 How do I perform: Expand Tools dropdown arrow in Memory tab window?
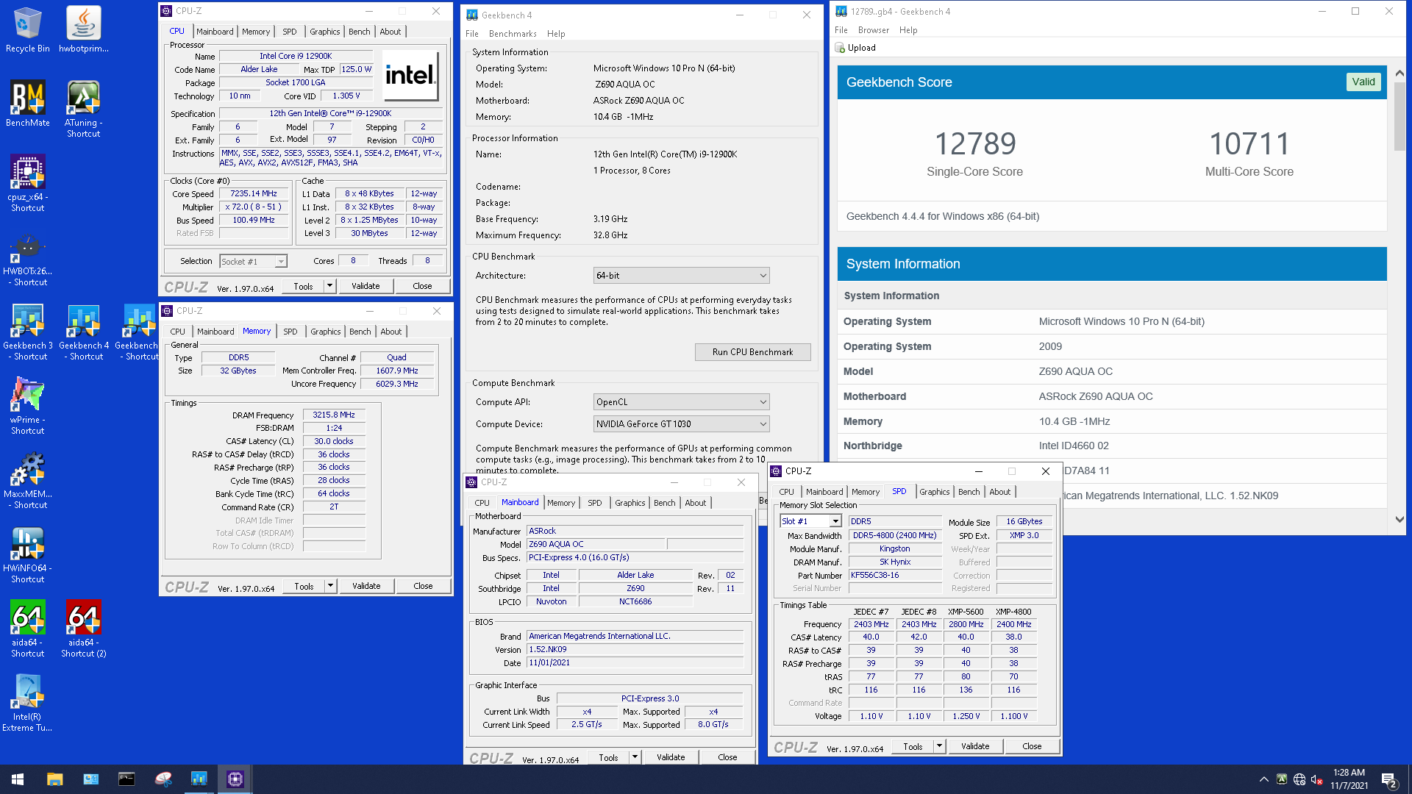[330, 586]
